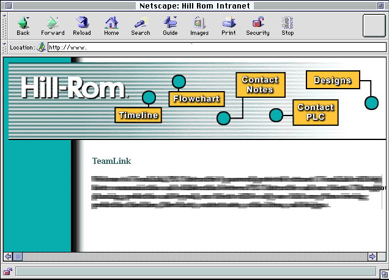Open the Guide toolbar icon
Screen dimensions: 389x280
170,26
